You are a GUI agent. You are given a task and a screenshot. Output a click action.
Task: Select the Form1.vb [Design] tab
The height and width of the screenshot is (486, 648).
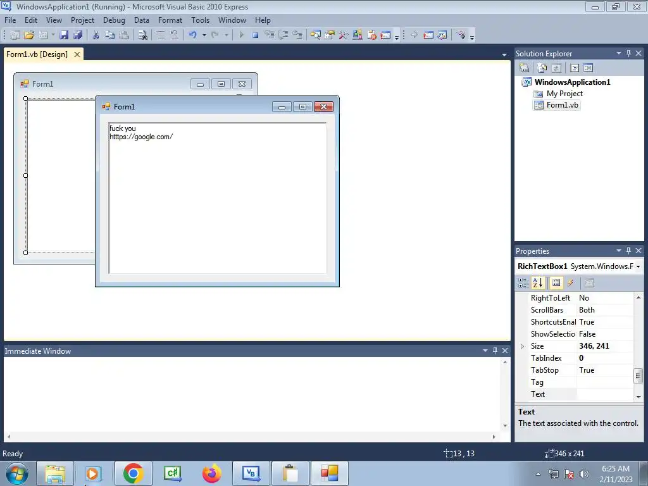37,54
